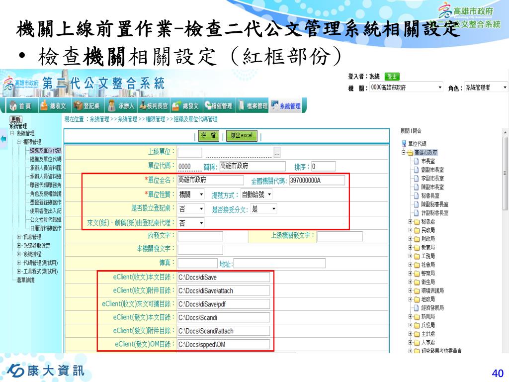Click the document icon beside 劉副市長室
The width and height of the screenshot is (509, 382).
click(416, 170)
